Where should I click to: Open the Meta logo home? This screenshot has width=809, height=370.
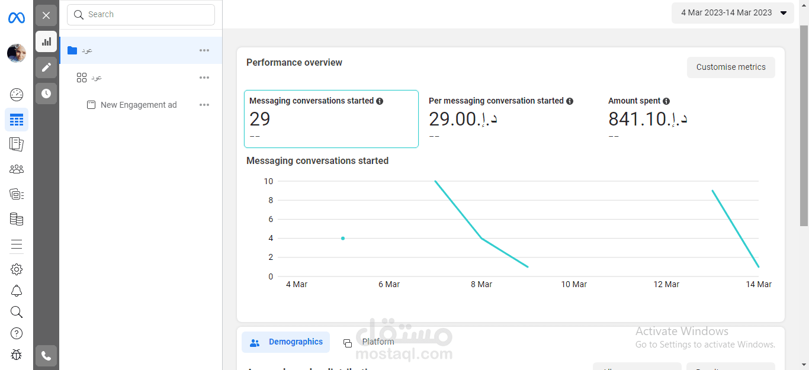(17, 18)
